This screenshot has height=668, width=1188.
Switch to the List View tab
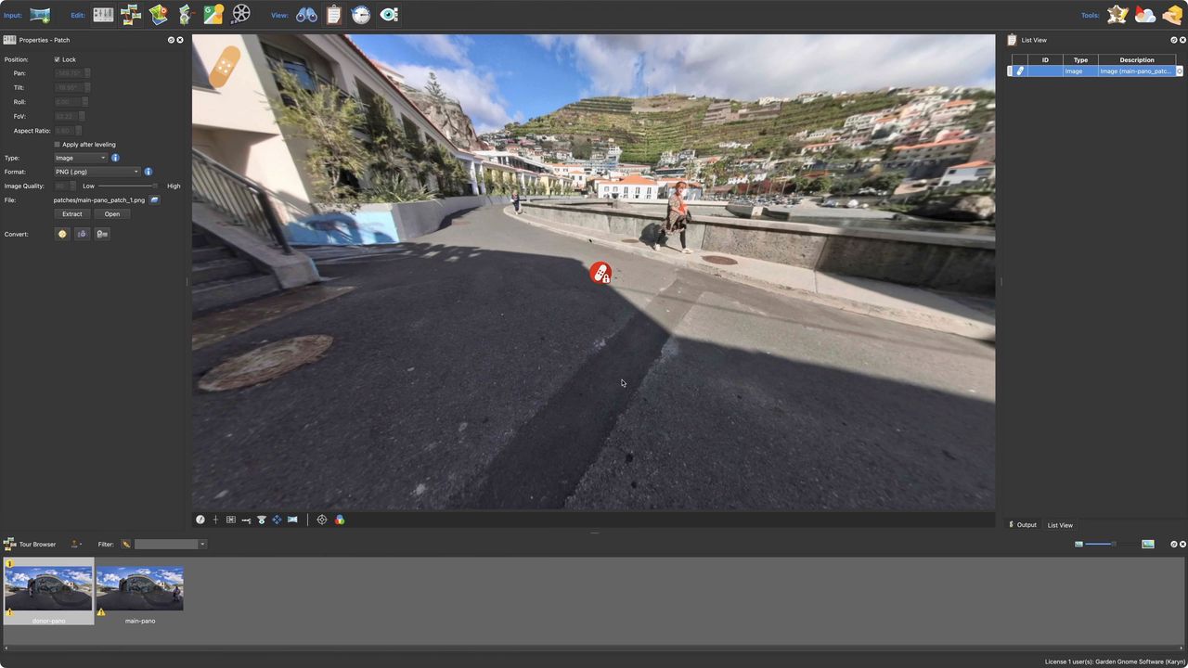pyautogui.click(x=1059, y=525)
